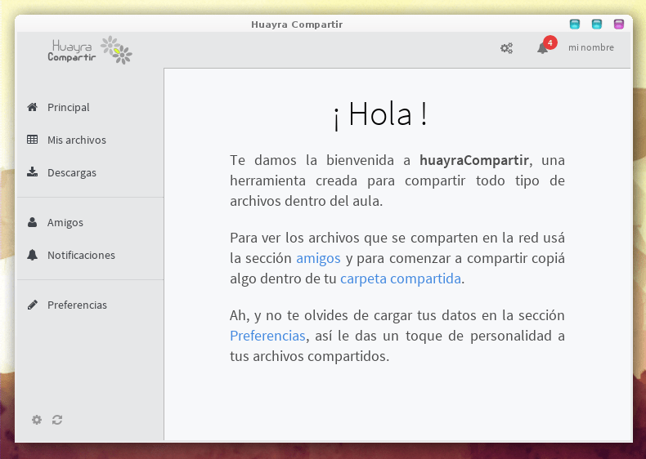
Task: Minimize the window with the first teal button
Action: [x=575, y=25]
